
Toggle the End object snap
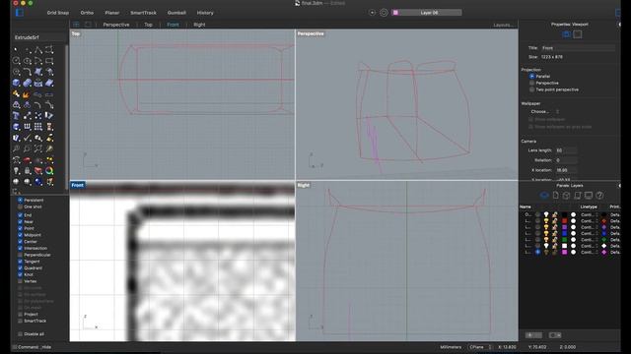[x=20, y=215]
